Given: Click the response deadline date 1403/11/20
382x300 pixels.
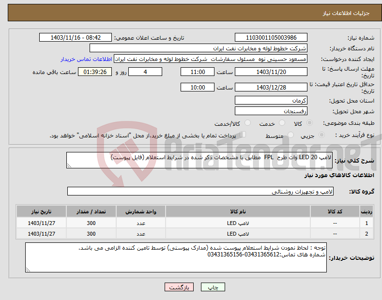Looking at the screenshot, I should coord(271,72).
